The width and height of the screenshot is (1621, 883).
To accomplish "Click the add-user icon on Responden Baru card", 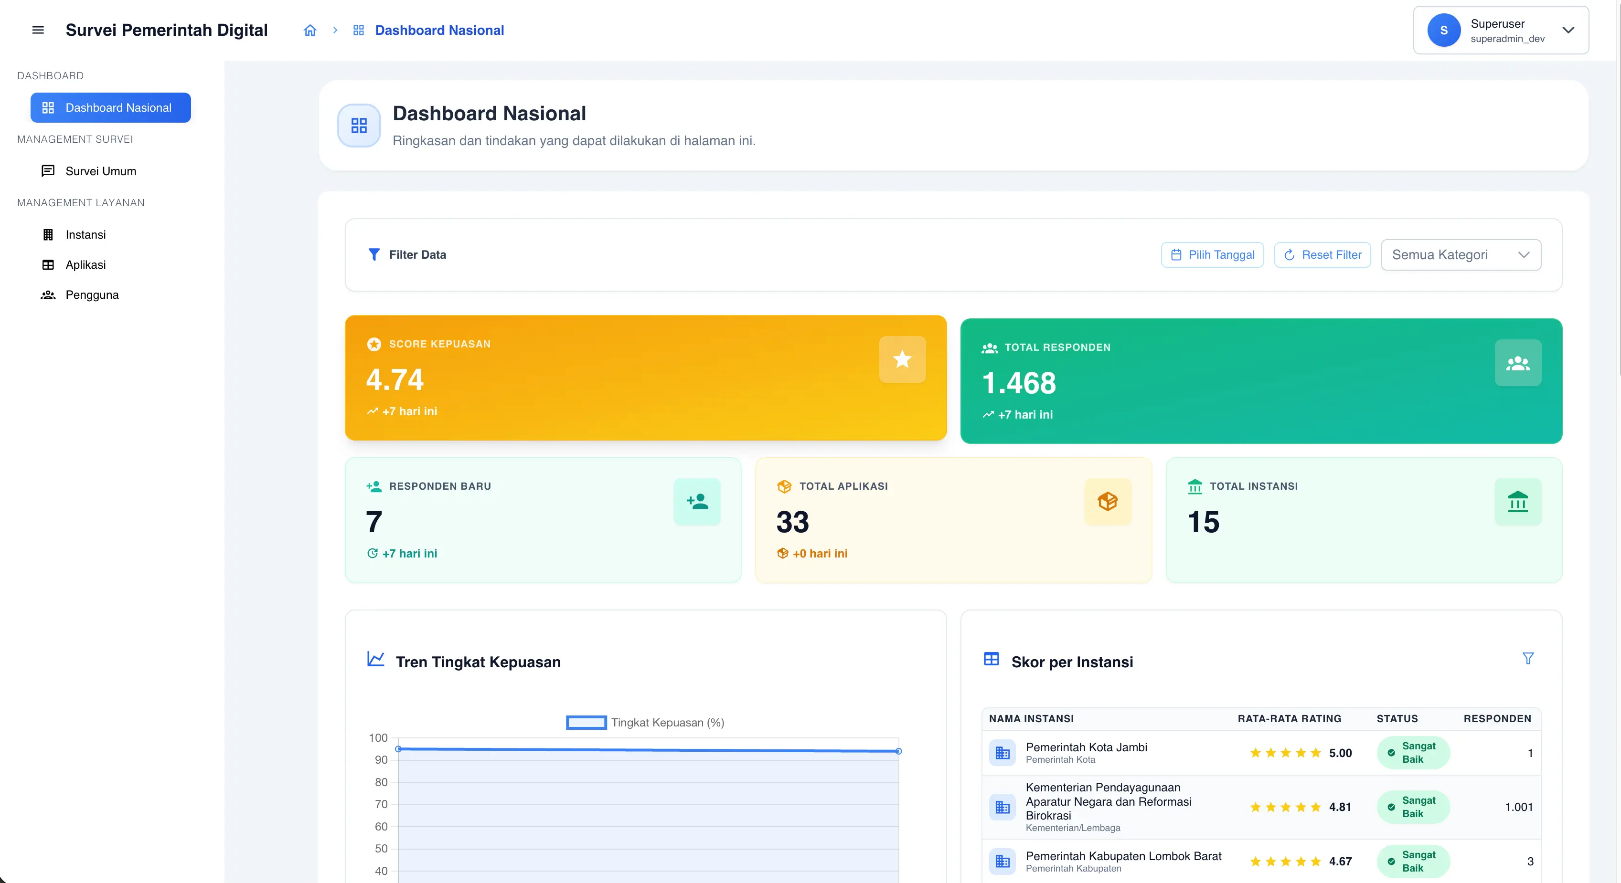I will 697,501.
